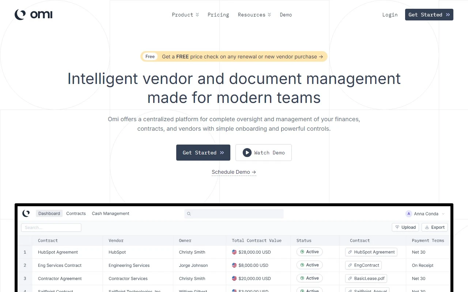This screenshot has width=468, height=292.
Task: Click the Vendor column header
Action: click(x=116, y=241)
